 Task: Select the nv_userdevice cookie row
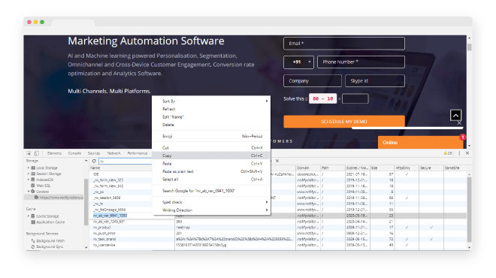(x=278, y=245)
